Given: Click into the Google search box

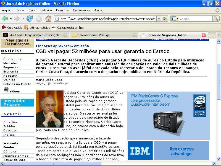Looking at the screenshot, I should coord(196,19).
